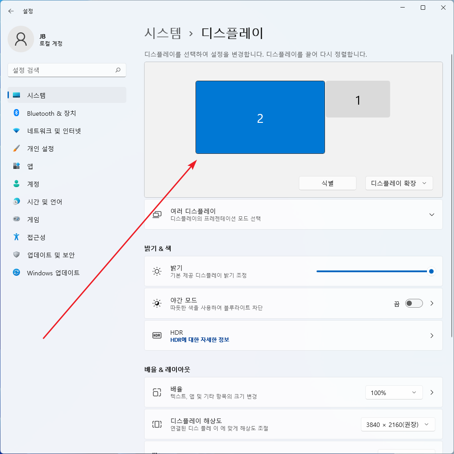Click 시스템 breadcrumb in page header

163,33
